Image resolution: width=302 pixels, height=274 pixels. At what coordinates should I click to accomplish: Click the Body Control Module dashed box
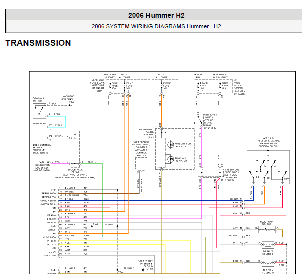coord(39,133)
